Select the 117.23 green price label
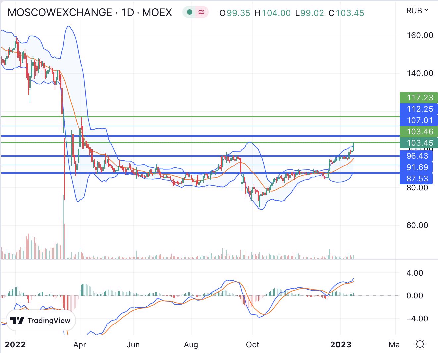This screenshot has width=438, height=353. (419, 97)
